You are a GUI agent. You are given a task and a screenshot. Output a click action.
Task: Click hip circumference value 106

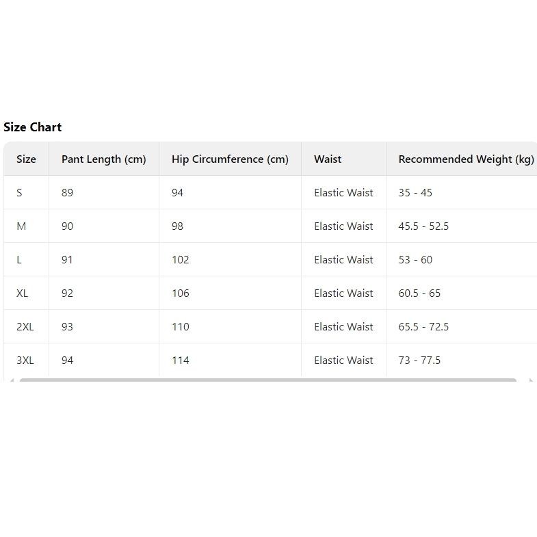[181, 293]
